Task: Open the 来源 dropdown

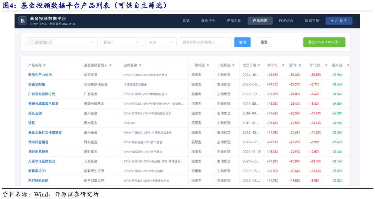Action: point(161,42)
